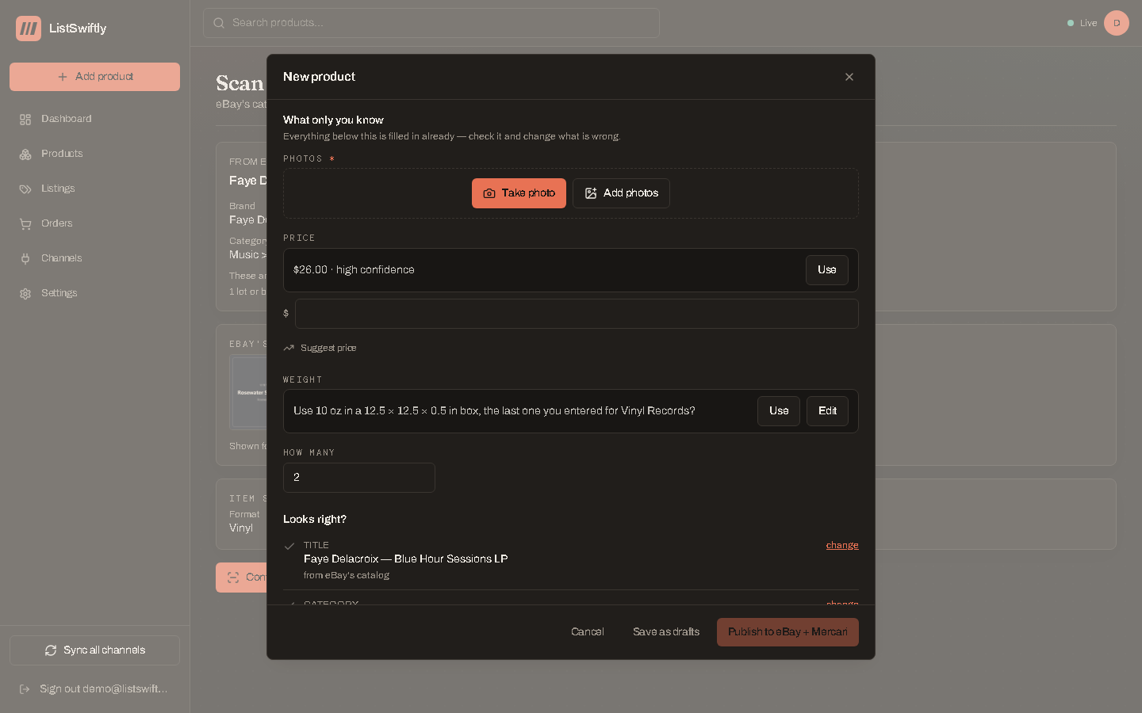
Task: Open the Dashboard page
Action: [94, 119]
